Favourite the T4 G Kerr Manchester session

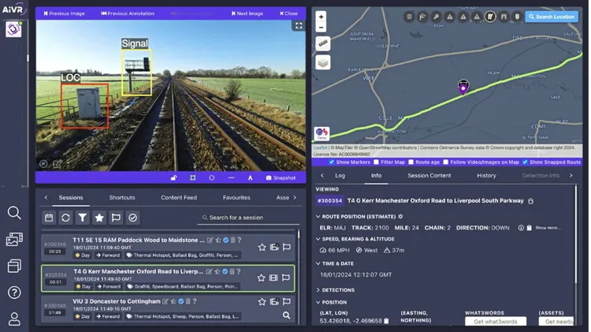click(x=261, y=278)
